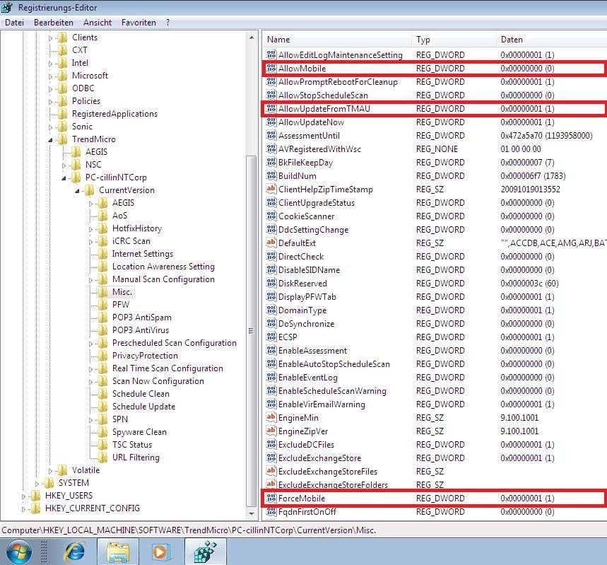Click the folder icon of PFW key

(x=103, y=305)
